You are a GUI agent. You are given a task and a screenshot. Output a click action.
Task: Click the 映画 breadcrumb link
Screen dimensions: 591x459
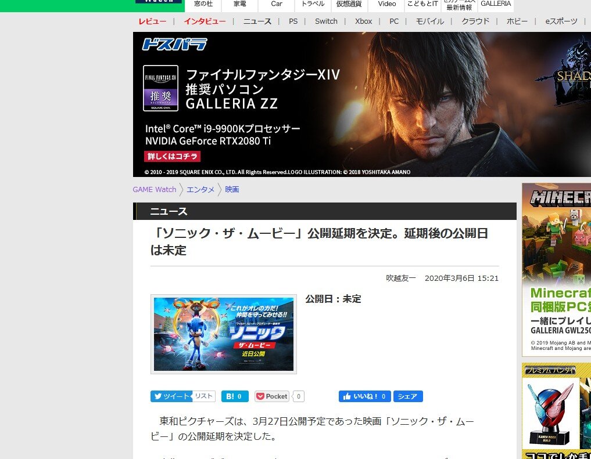[x=232, y=190]
